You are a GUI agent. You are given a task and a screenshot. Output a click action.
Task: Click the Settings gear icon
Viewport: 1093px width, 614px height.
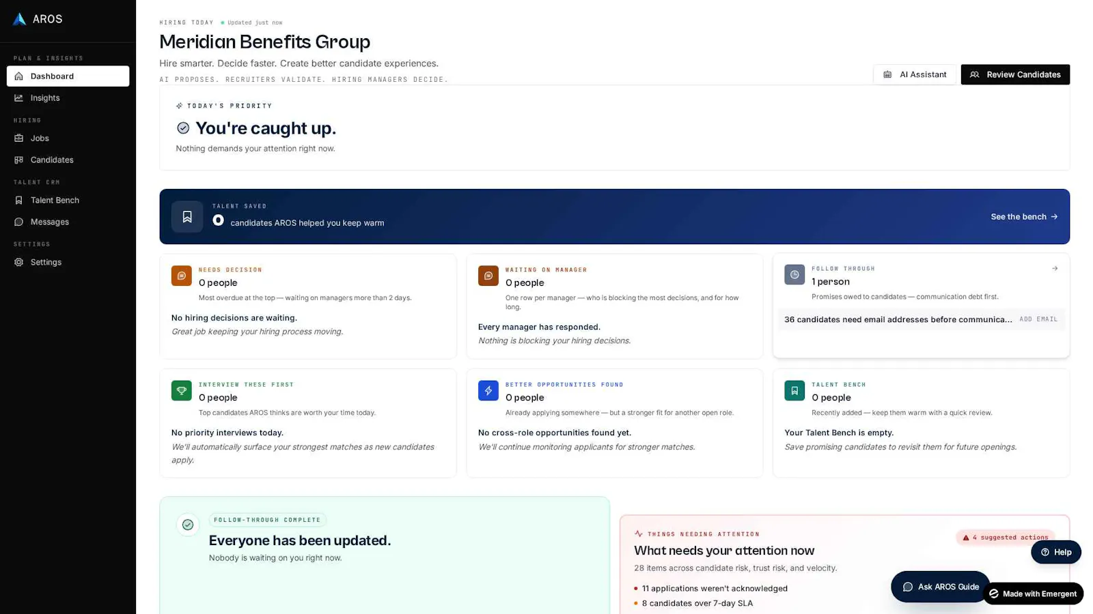pyautogui.click(x=18, y=262)
